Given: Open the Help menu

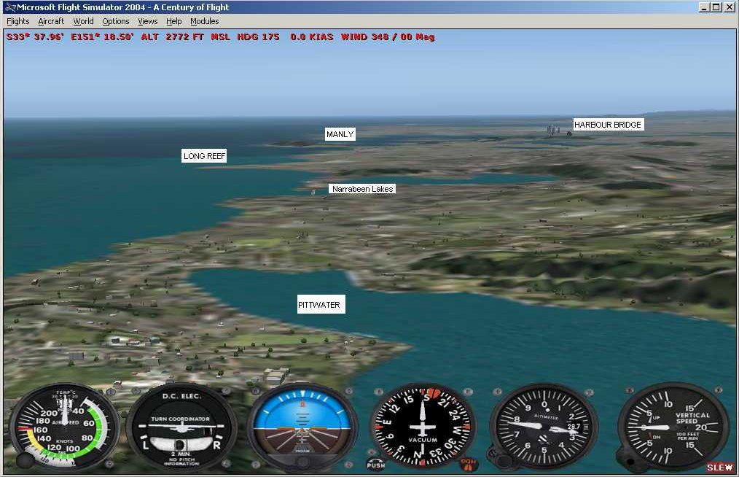Looking at the screenshot, I should [x=174, y=21].
